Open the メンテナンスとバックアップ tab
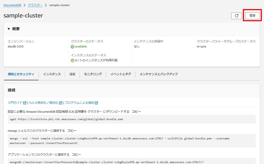264x164 pixels. (x=159, y=74)
